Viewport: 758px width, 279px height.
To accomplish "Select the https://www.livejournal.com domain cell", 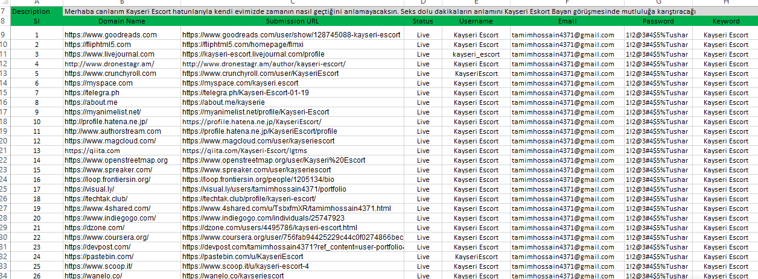I will [122, 54].
